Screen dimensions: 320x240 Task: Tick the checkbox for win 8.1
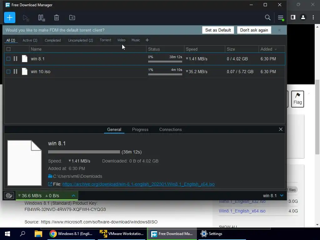click(8, 59)
